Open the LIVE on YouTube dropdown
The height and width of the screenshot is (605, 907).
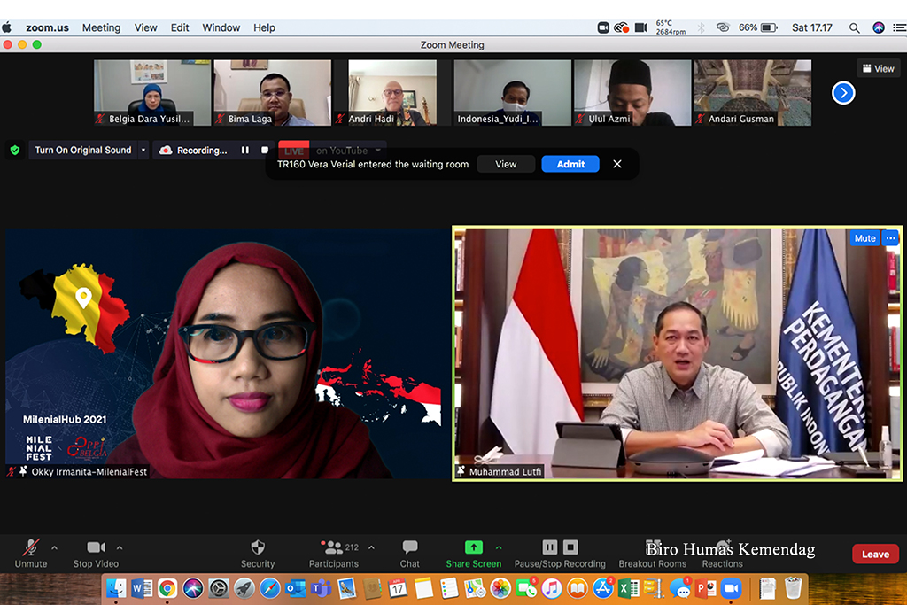(x=378, y=151)
